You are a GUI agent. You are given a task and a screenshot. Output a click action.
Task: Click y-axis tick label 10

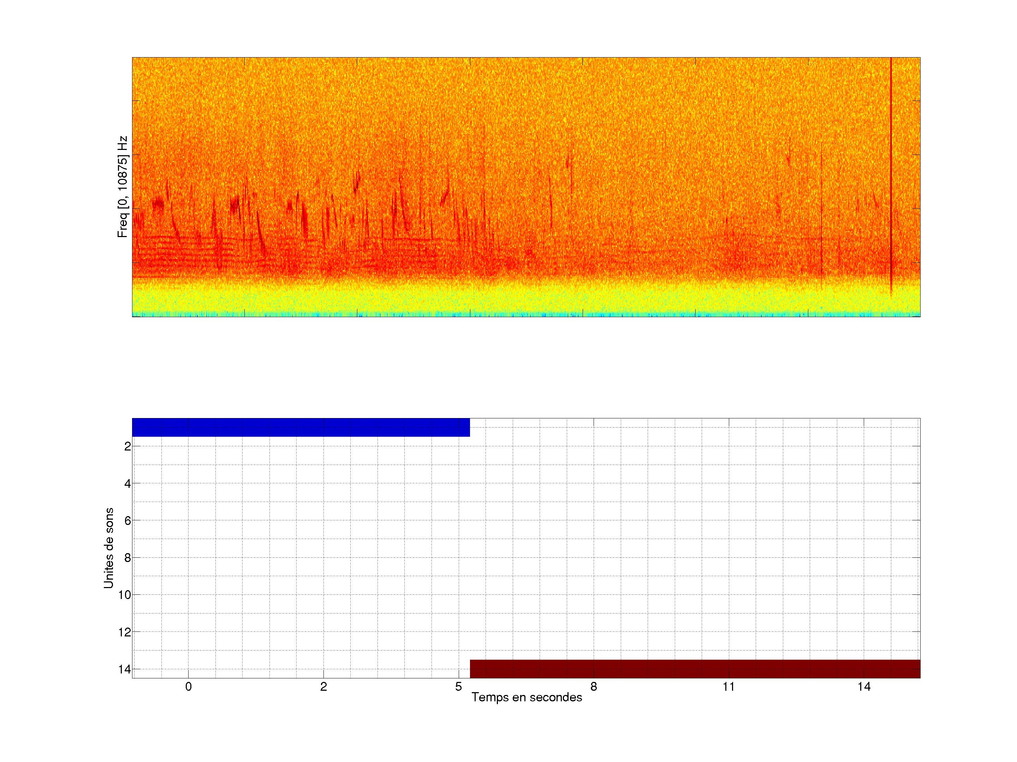tap(125, 595)
